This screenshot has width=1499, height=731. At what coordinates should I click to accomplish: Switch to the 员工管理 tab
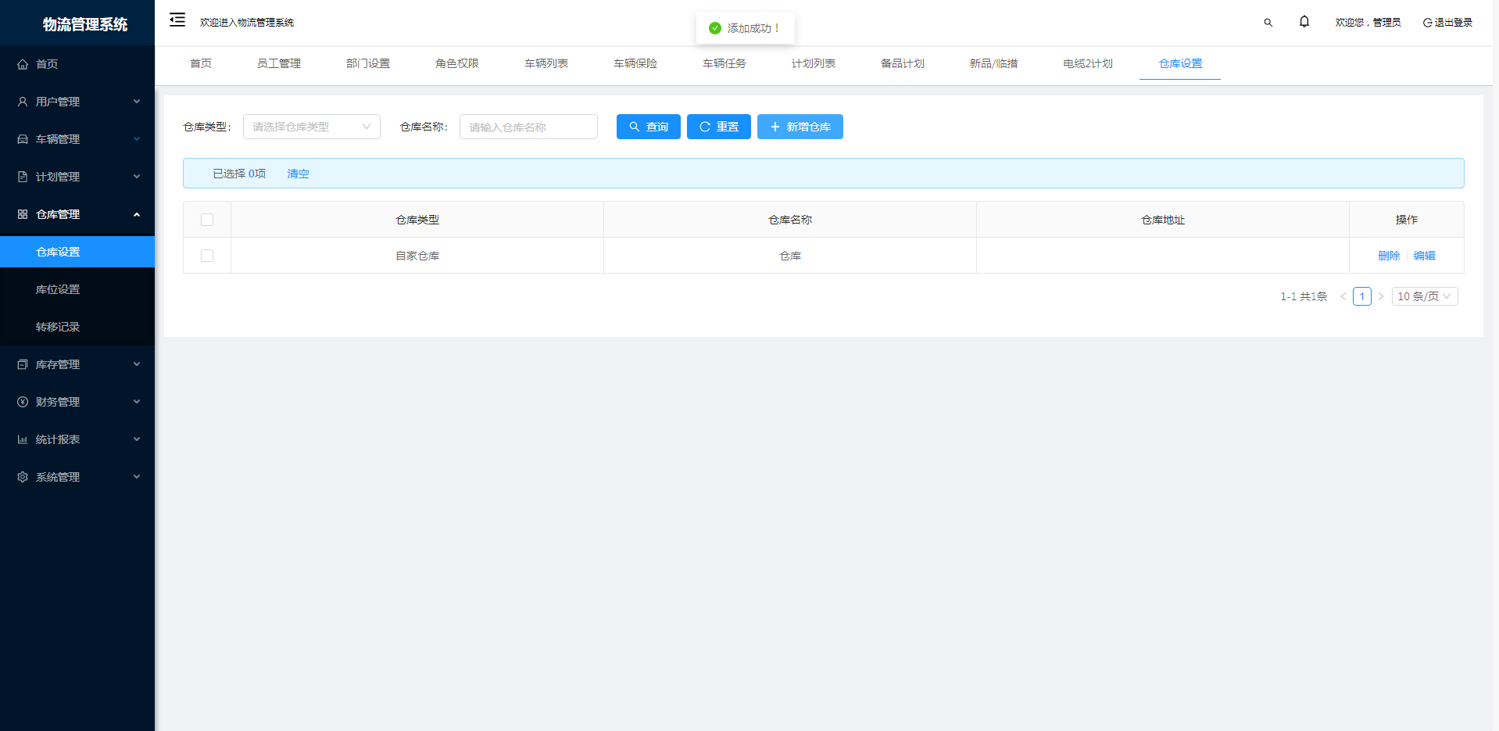(279, 63)
